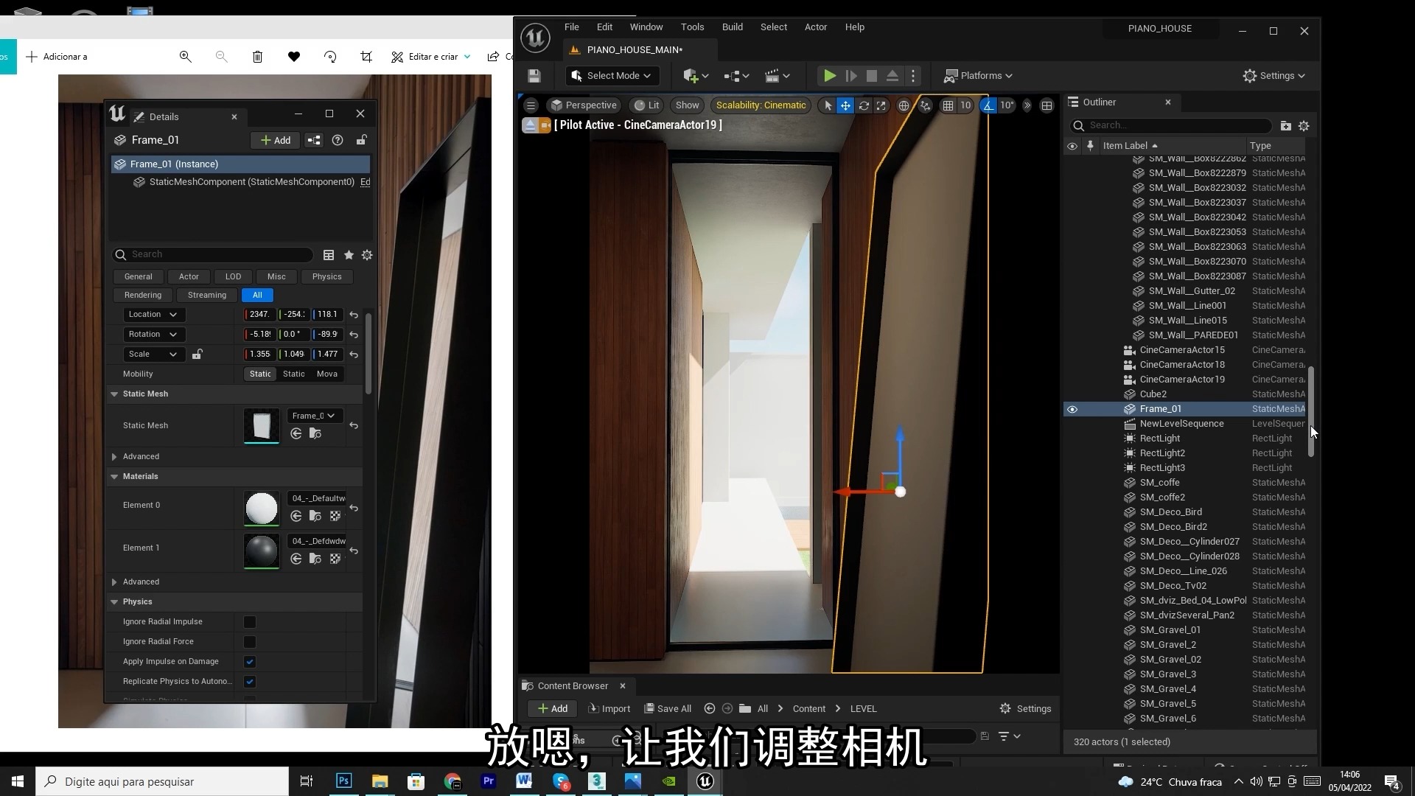The width and height of the screenshot is (1415, 796).
Task: Select CineCameraActor19 in Outliner list
Action: (1182, 379)
